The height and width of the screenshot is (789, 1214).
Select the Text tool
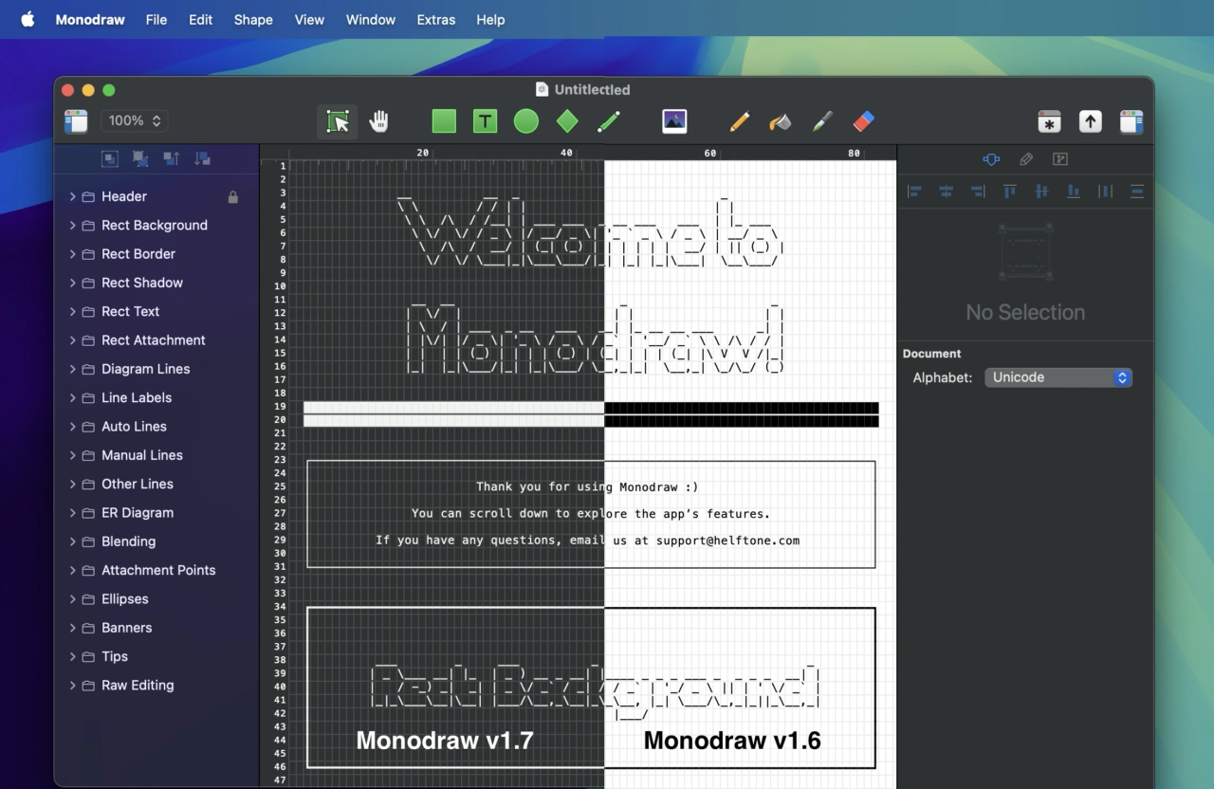pos(485,121)
